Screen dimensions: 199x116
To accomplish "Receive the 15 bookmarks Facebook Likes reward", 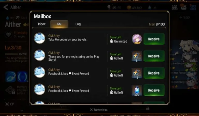I will (x=154, y=73).
